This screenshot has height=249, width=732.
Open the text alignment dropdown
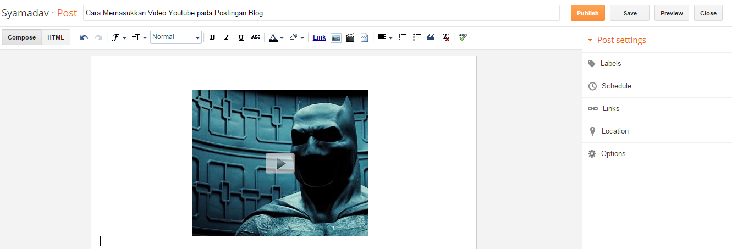[x=385, y=37]
